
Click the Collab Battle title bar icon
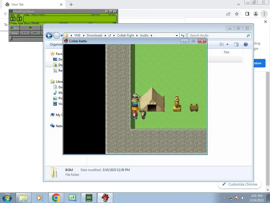point(66,41)
